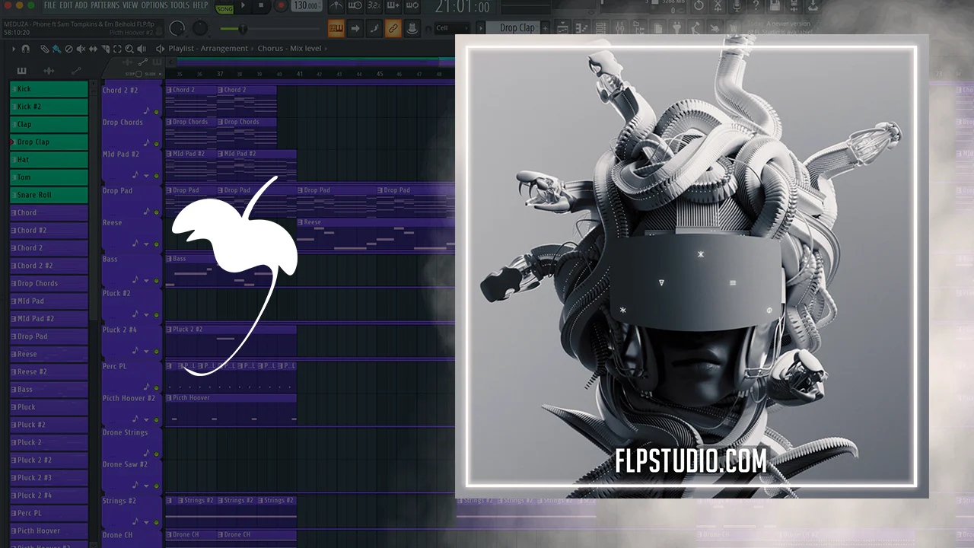The image size is (974, 548).
Task: Open the EDIT menu
Action: pyautogui.click(x=66, y=5)
